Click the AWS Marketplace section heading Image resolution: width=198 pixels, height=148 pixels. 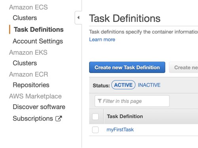(x=35, y=96)
